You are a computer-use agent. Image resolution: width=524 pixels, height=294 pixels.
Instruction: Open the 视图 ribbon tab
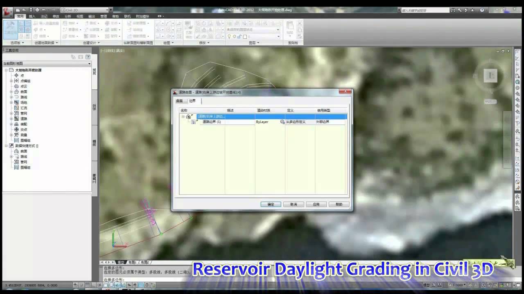(x=80, y=16)
